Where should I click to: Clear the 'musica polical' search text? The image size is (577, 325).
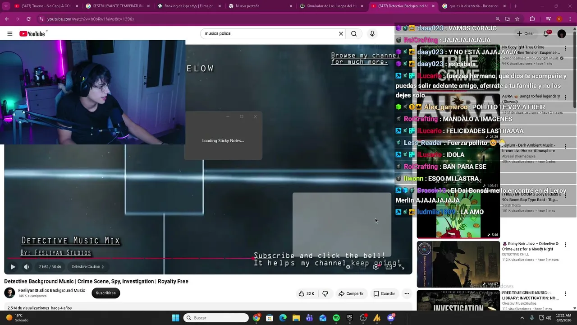(x=341, y=33)
